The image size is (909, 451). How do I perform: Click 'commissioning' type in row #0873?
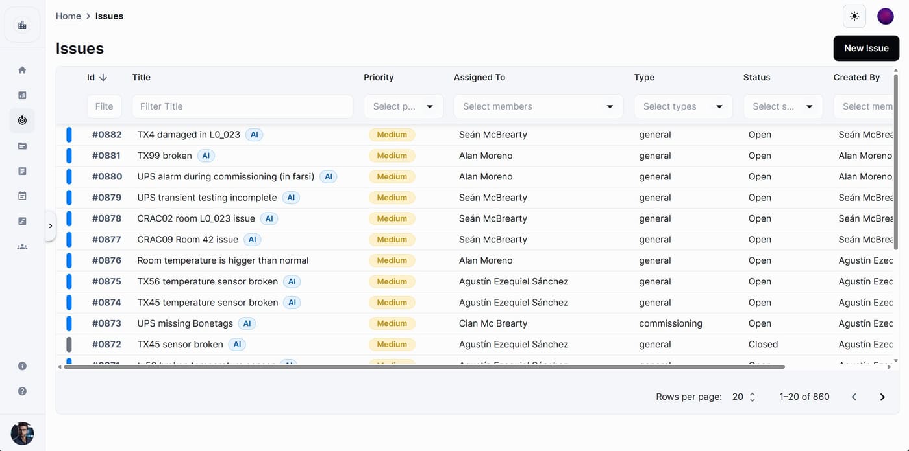pyautogui.click(x=671, y=323)
